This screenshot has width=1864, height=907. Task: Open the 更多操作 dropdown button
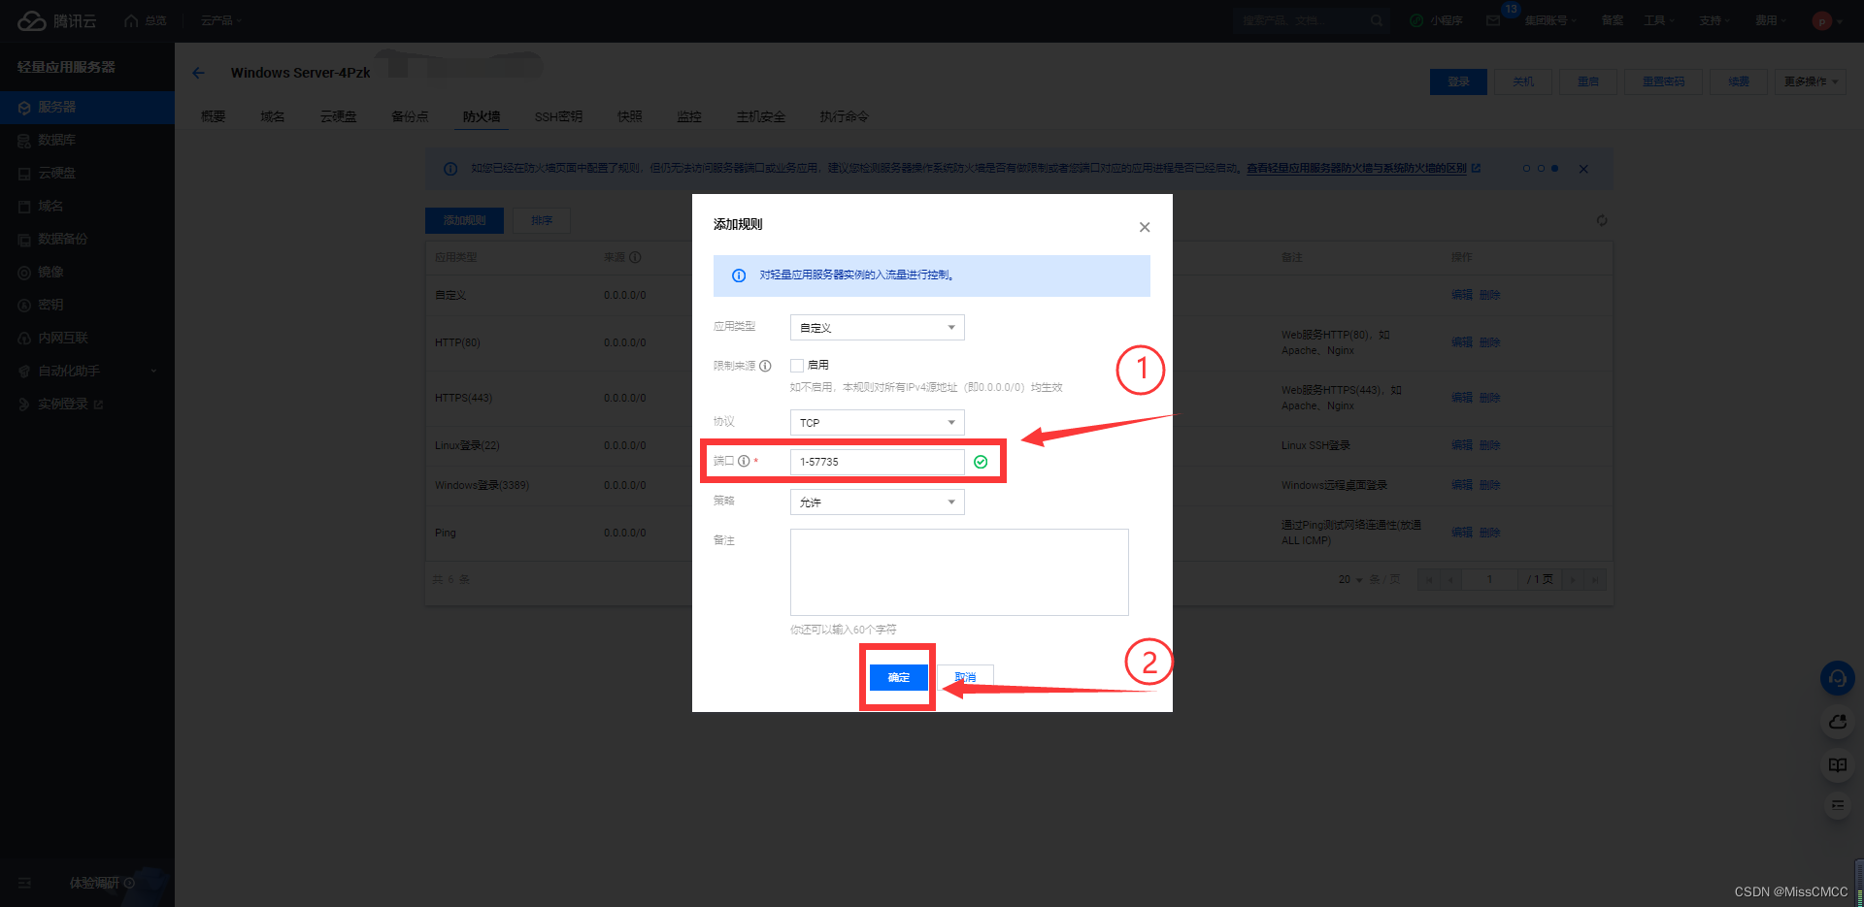[1811, 81]
